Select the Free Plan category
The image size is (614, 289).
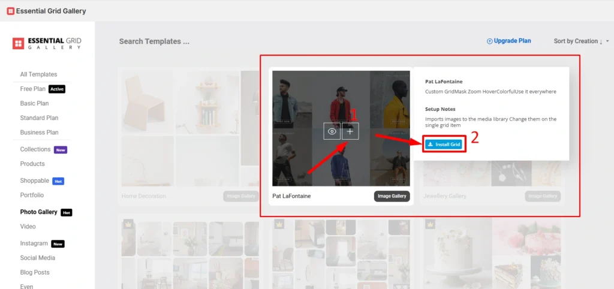tap(33, 89)
